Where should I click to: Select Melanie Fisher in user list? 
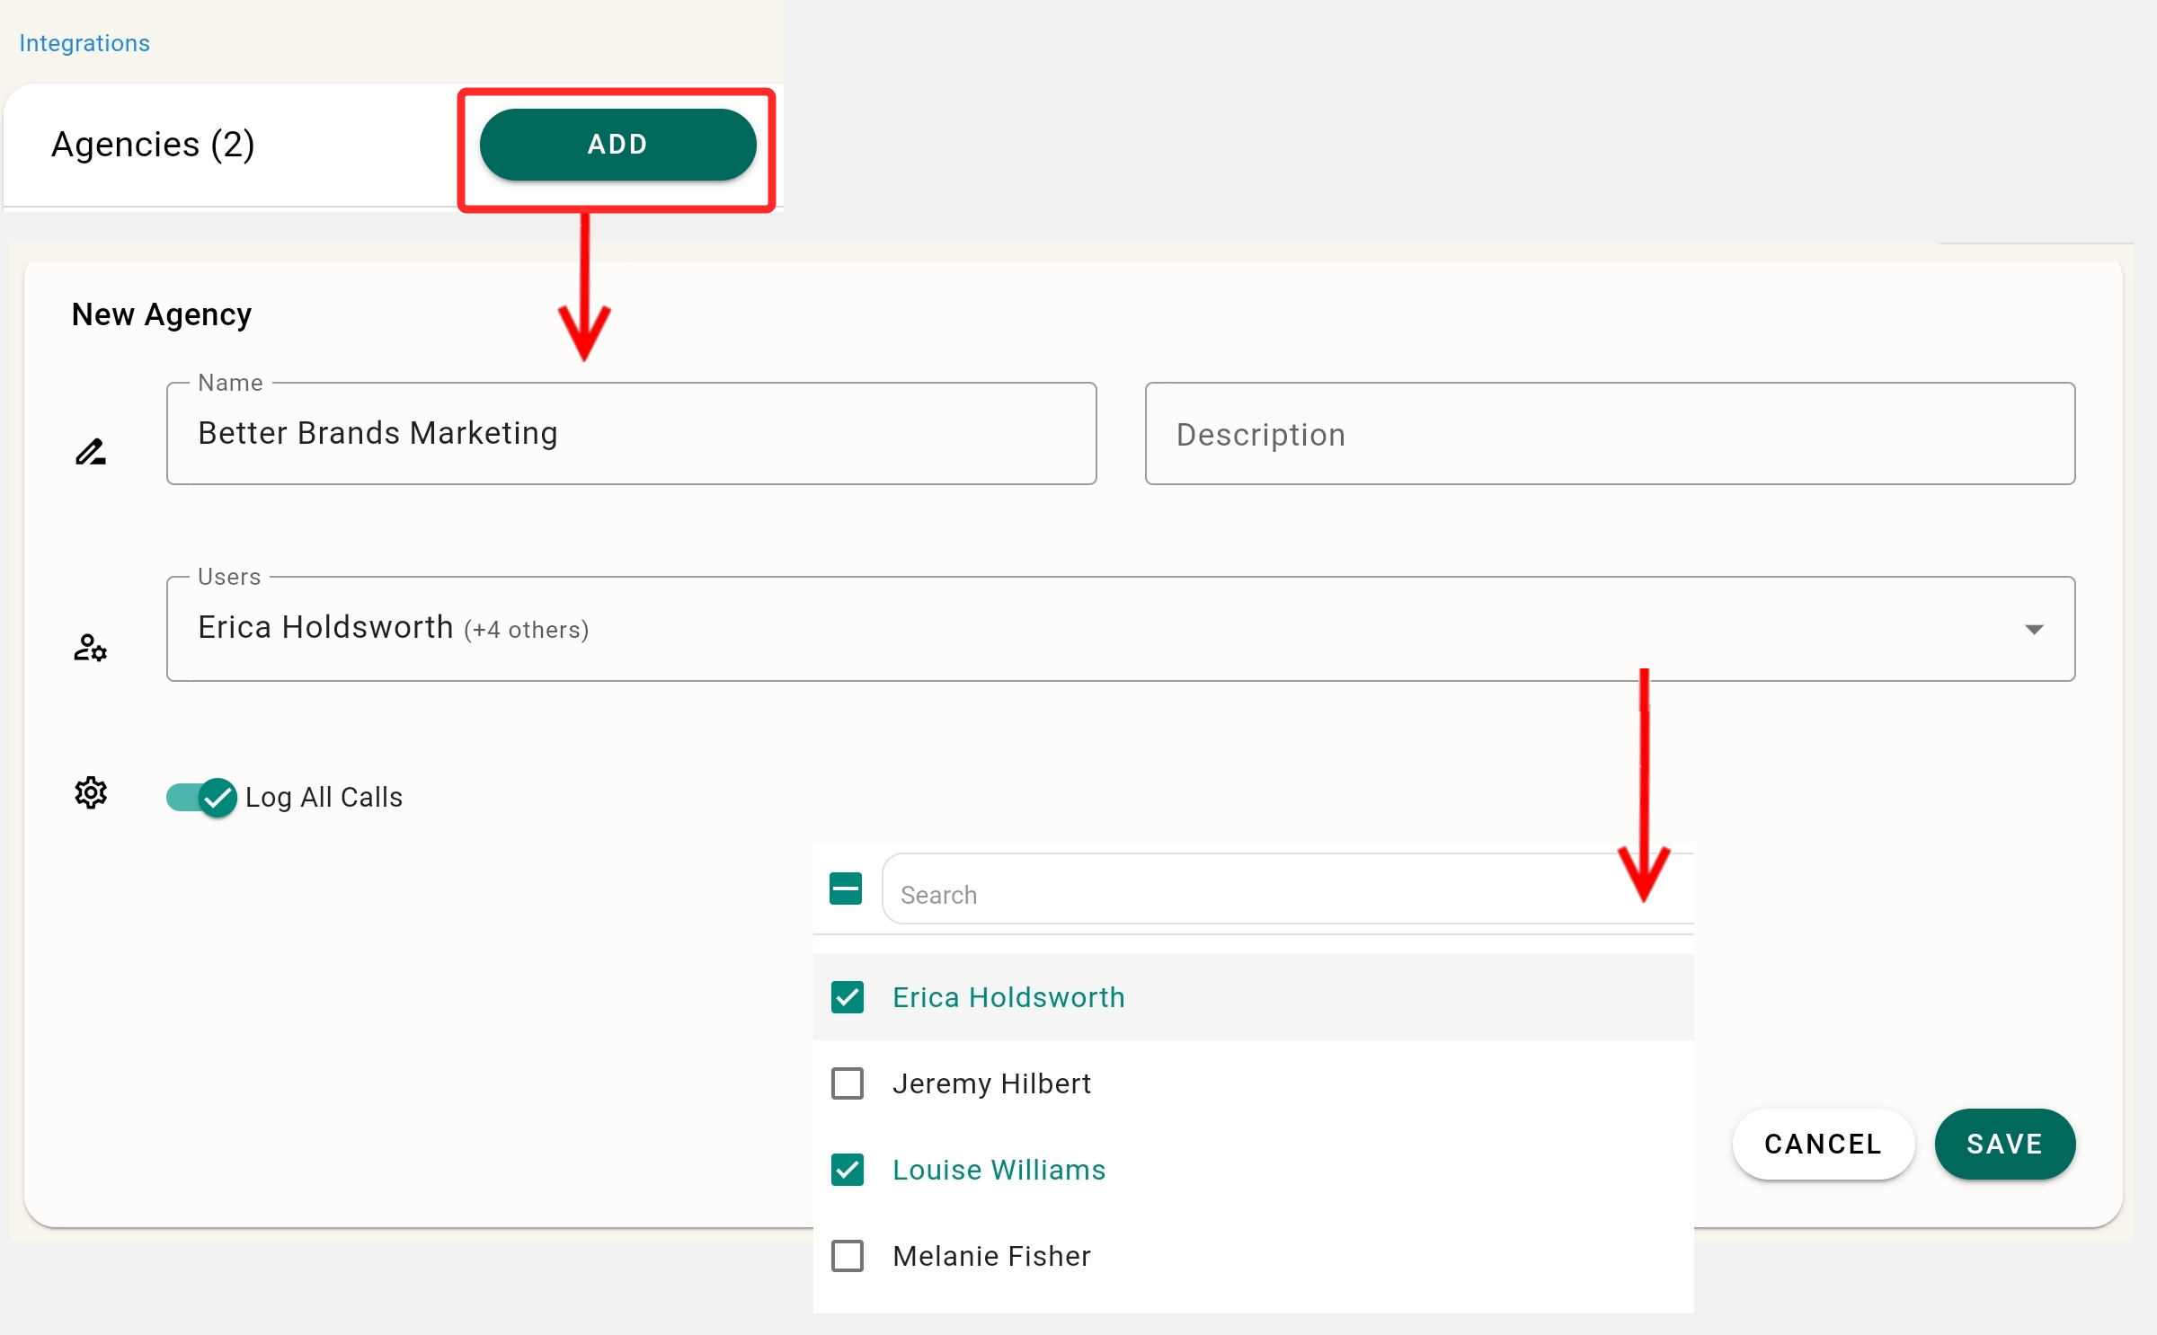(991, 1256)
